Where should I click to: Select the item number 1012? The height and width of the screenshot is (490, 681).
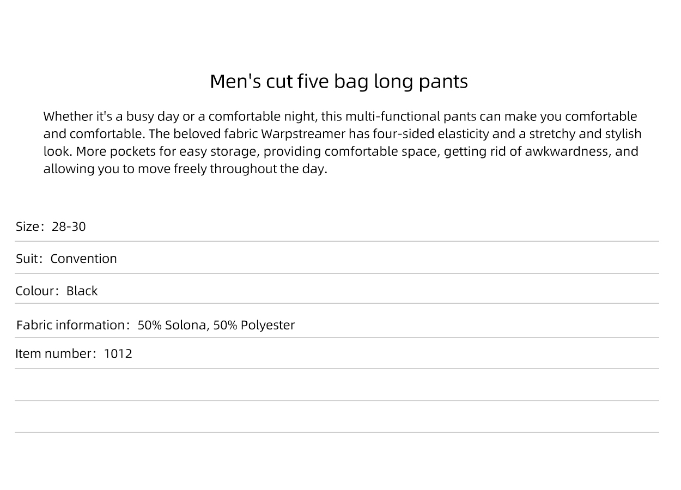[118, 354]
